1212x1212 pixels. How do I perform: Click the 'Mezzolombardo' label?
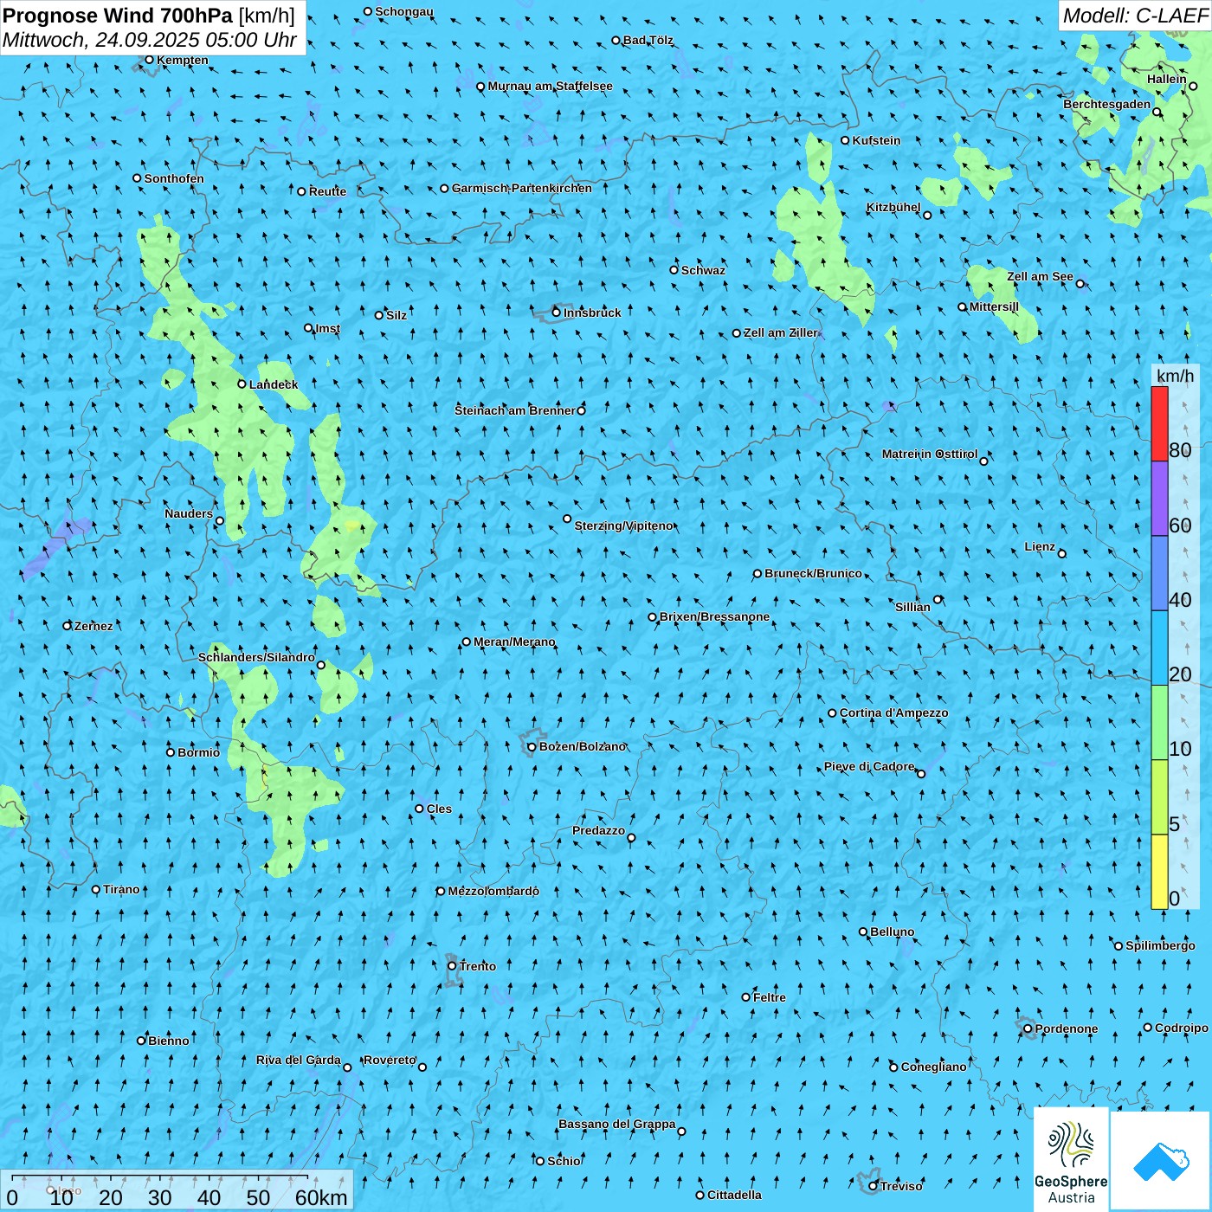tap(493, 891)
